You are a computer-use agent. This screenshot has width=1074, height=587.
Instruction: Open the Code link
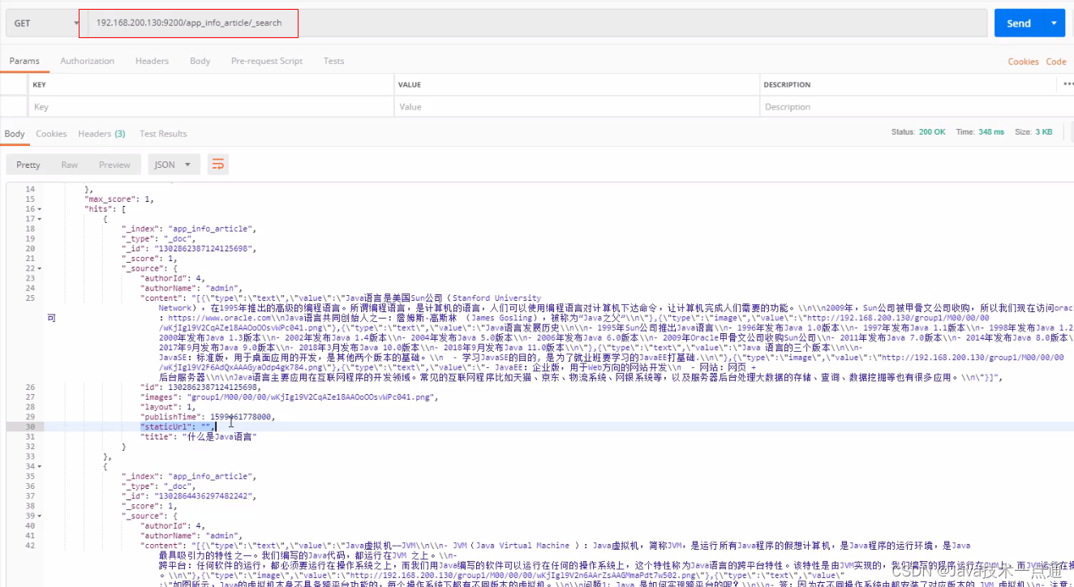tap(1056, 62)
